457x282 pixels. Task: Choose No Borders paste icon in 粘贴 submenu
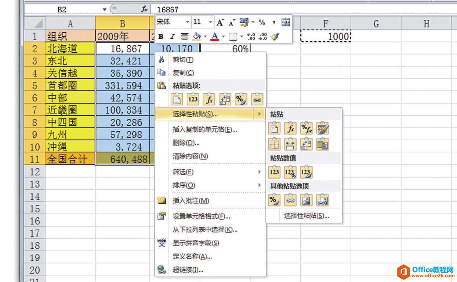click(274, 144)
